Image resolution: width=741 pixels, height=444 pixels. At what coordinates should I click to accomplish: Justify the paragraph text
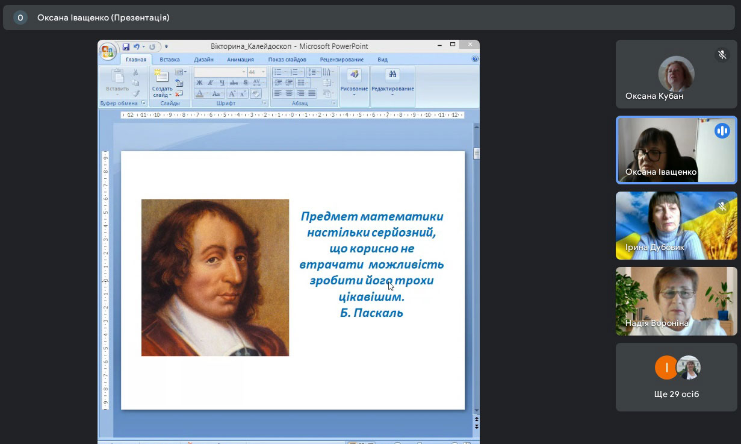pyautogui.click(x=311, y=93)
